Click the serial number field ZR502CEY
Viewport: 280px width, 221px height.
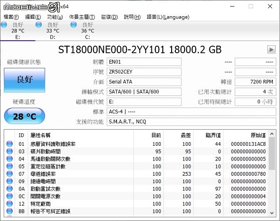pyautogui.click(x=144, y=72)
